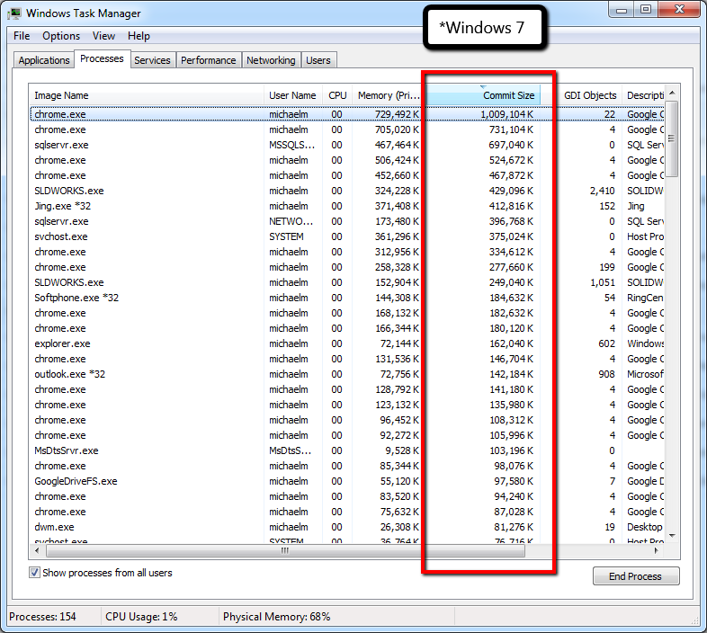Click Physical Memory: 68% in status bar
The image size is (707, 633).
276,616
